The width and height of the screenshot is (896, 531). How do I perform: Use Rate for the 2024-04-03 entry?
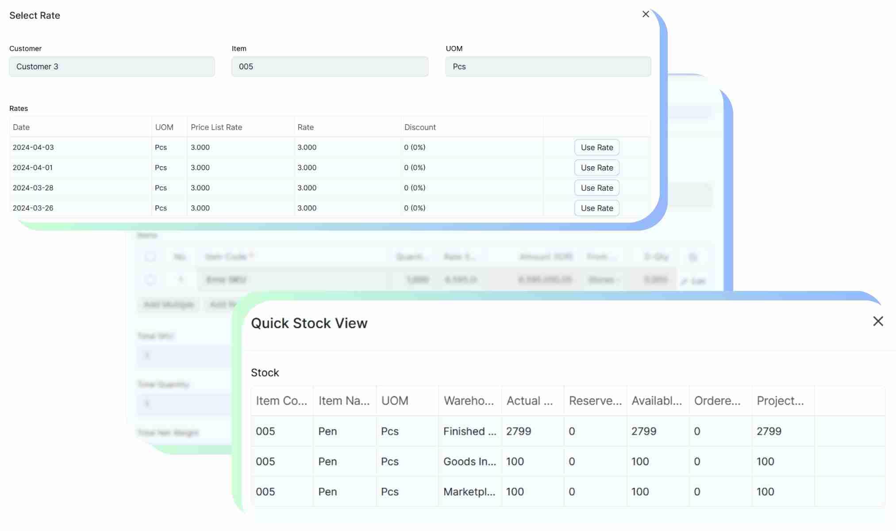(x=596, y=147)
